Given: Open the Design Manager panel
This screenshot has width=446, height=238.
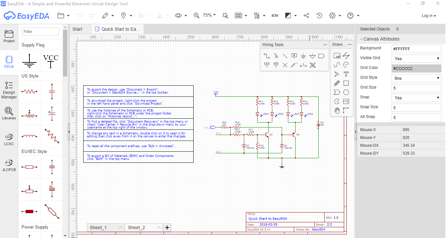Looking at the screenshot, I should click(x=9, y=90).
